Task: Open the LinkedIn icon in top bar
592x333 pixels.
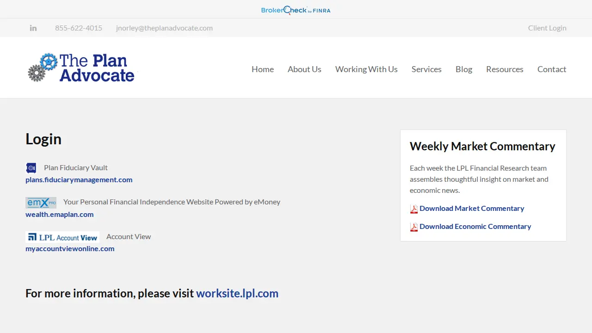Action: pos(33,28)
